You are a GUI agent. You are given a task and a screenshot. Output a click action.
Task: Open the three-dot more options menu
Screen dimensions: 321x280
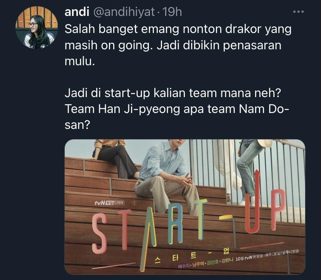[x=298, y=12]
